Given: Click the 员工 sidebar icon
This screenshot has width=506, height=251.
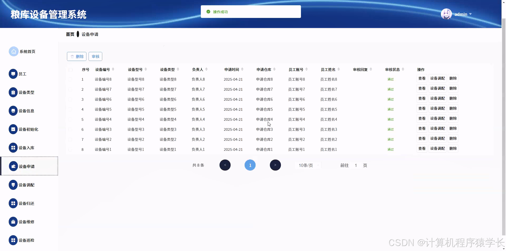Looking at the screenshot, I should 13,74.
